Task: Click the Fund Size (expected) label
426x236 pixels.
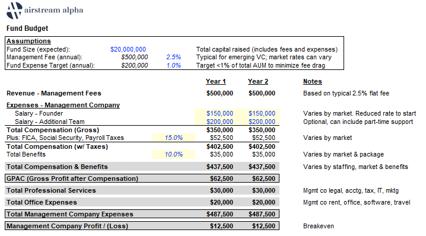Action: 38,49
